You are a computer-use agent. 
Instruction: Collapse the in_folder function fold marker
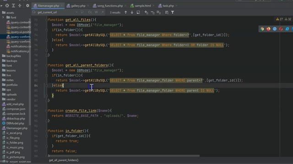pyautogui.click(x=46, y=131)
